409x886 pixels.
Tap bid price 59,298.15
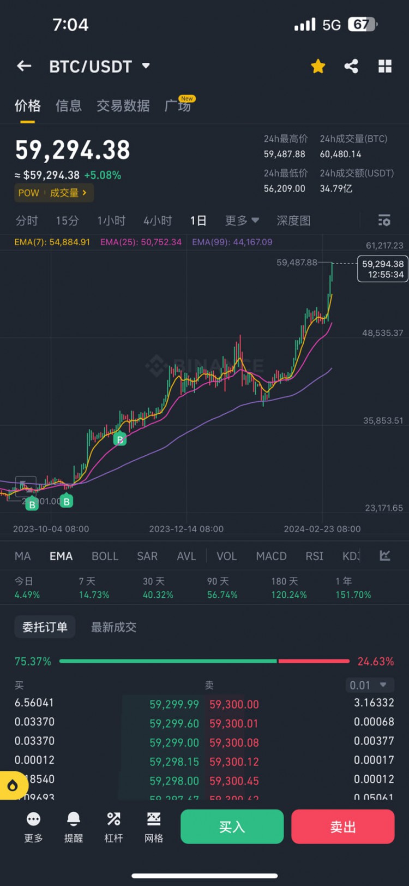coord(174,762)
